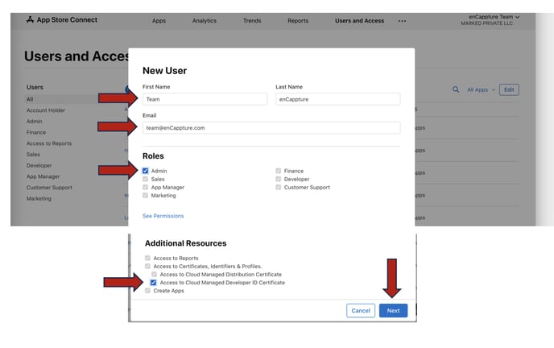Open the more options ellipsis menu
This screenshot has height=348, width=554.
click(402, 21)
